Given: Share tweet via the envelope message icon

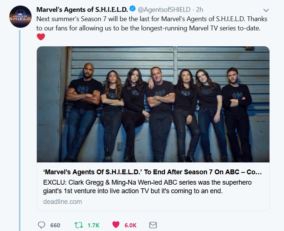Looking at the screenshot, I should [153, 225].
